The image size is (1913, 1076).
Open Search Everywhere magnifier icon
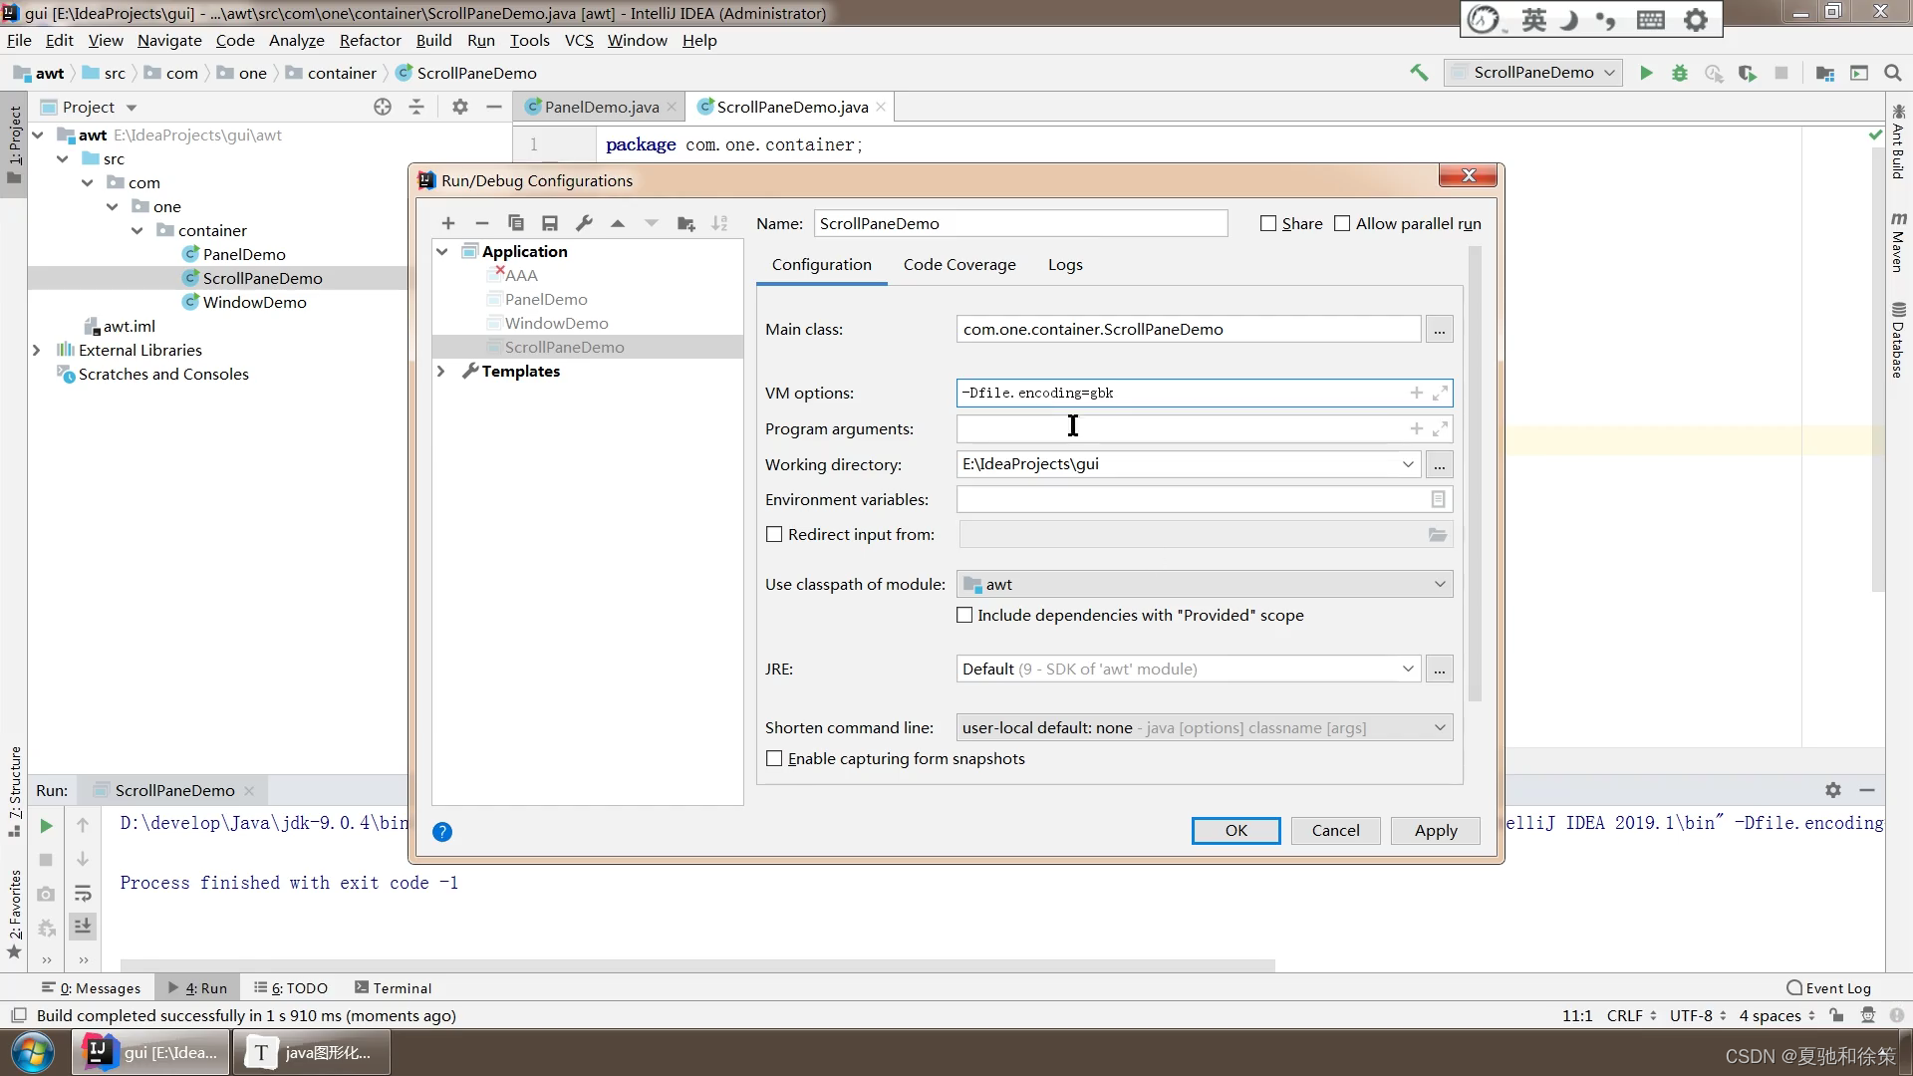(x=1892, y=73)
